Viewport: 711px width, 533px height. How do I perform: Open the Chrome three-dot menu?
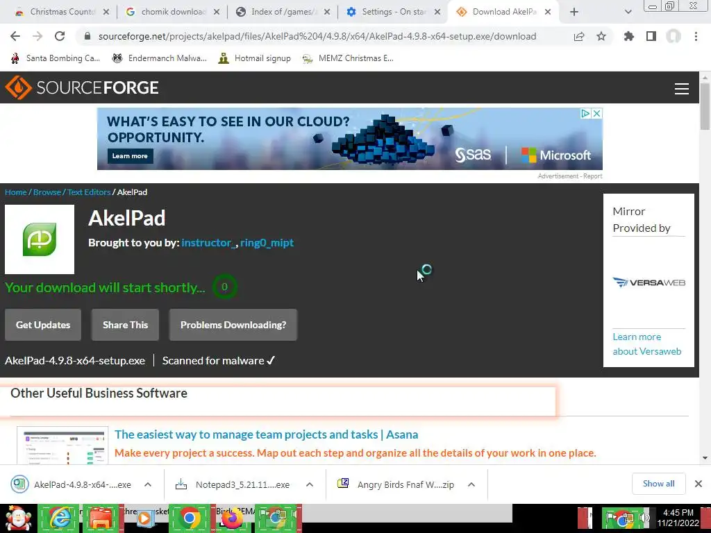pos(696,36)
